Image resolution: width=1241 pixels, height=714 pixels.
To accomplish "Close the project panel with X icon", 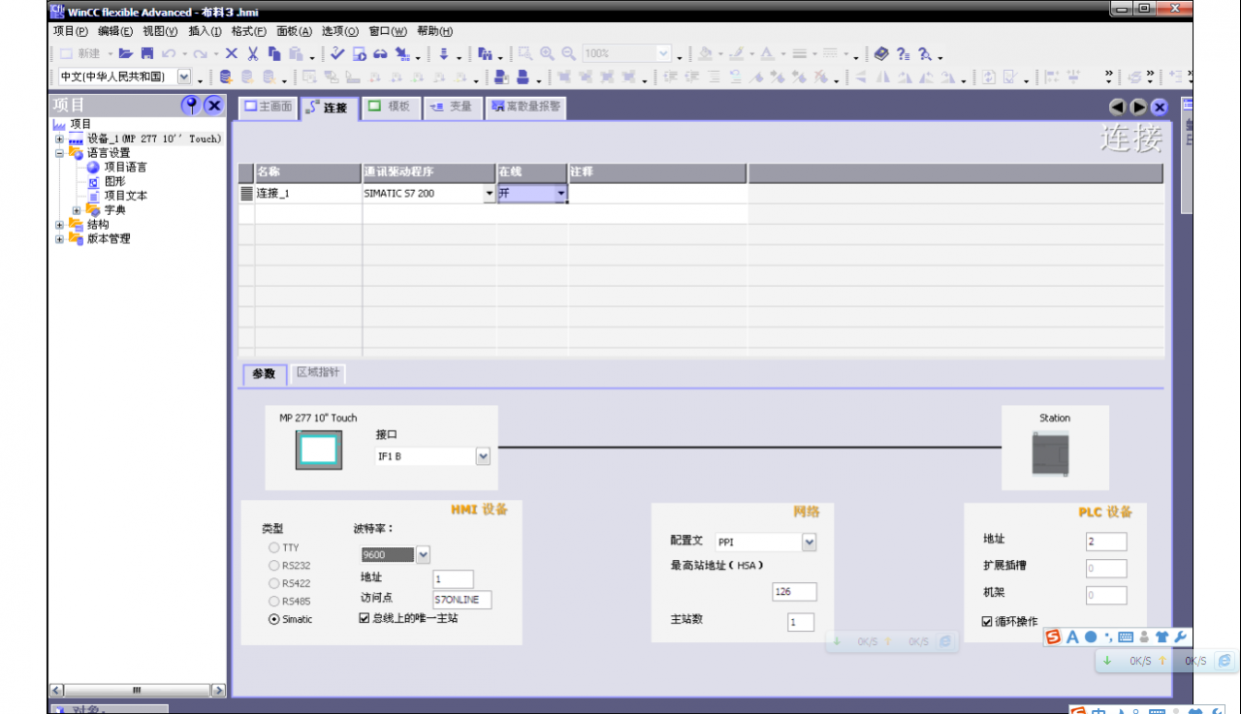I will coord(213,105).
